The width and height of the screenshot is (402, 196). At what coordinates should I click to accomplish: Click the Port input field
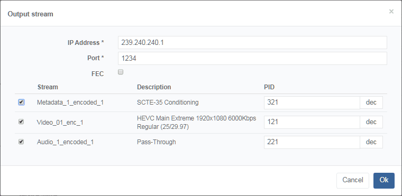click(252, 59)
